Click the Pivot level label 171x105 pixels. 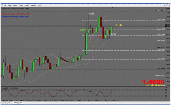(161, 35)
